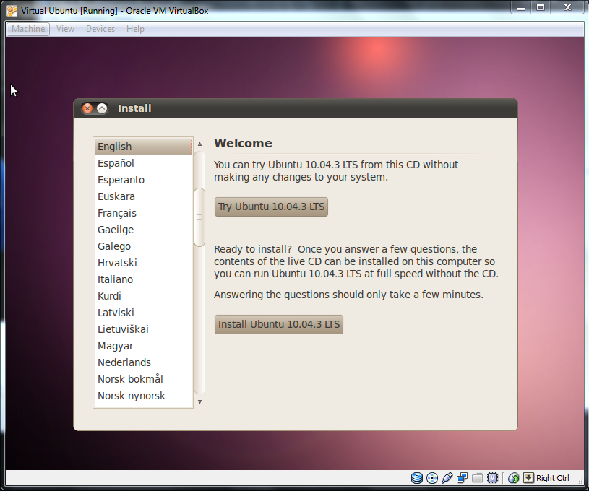Select Latviski in the language list
Image resolution: width=589 pixels, height=491 pixels.
click(x=143, y=313)
